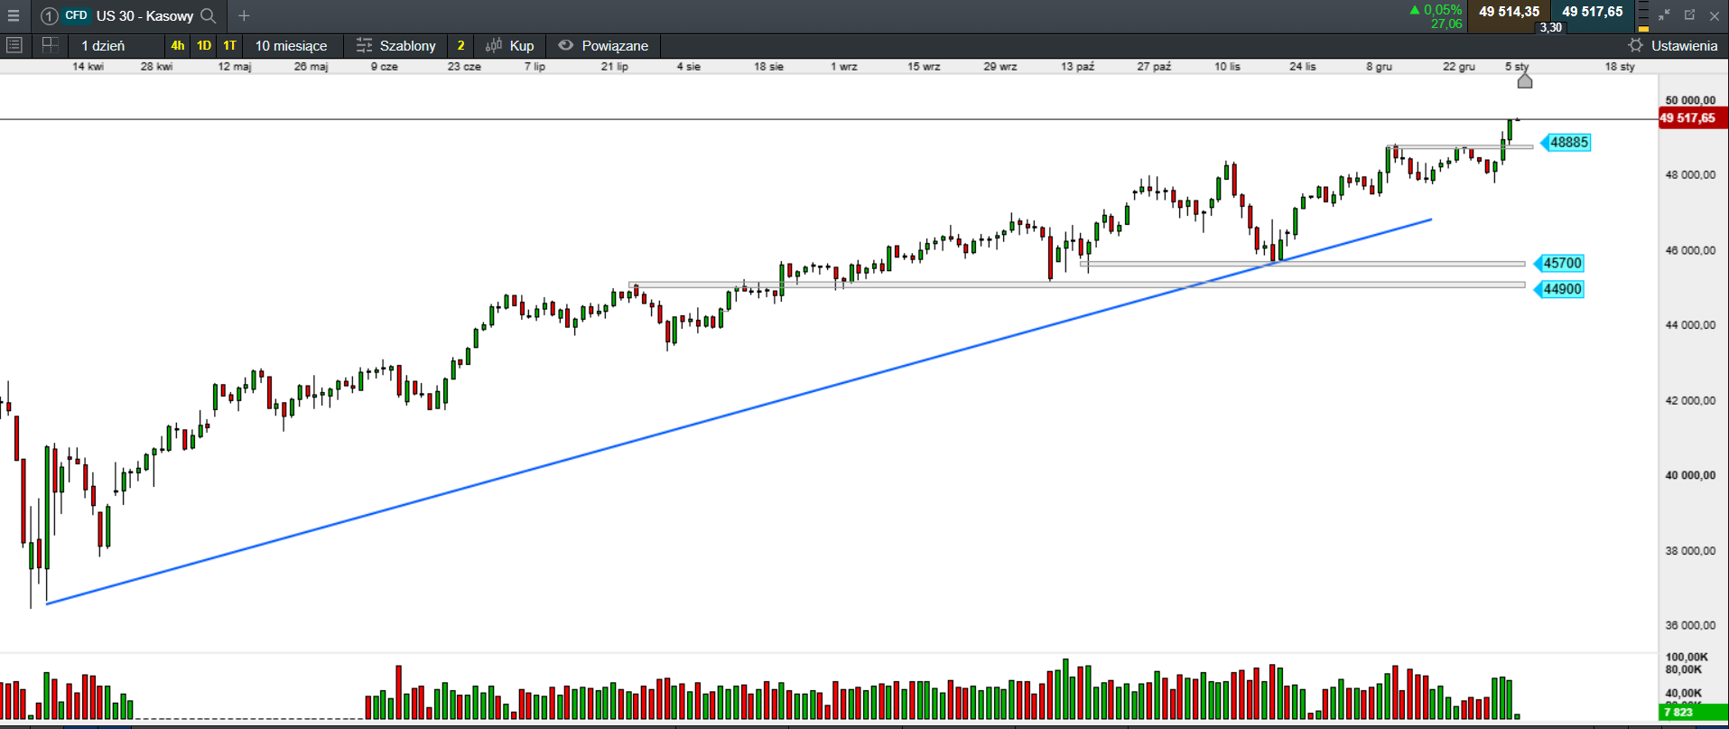Click the candlestick icon next to Kup
The image size is (1729, 729).
(x=494, y=45)
